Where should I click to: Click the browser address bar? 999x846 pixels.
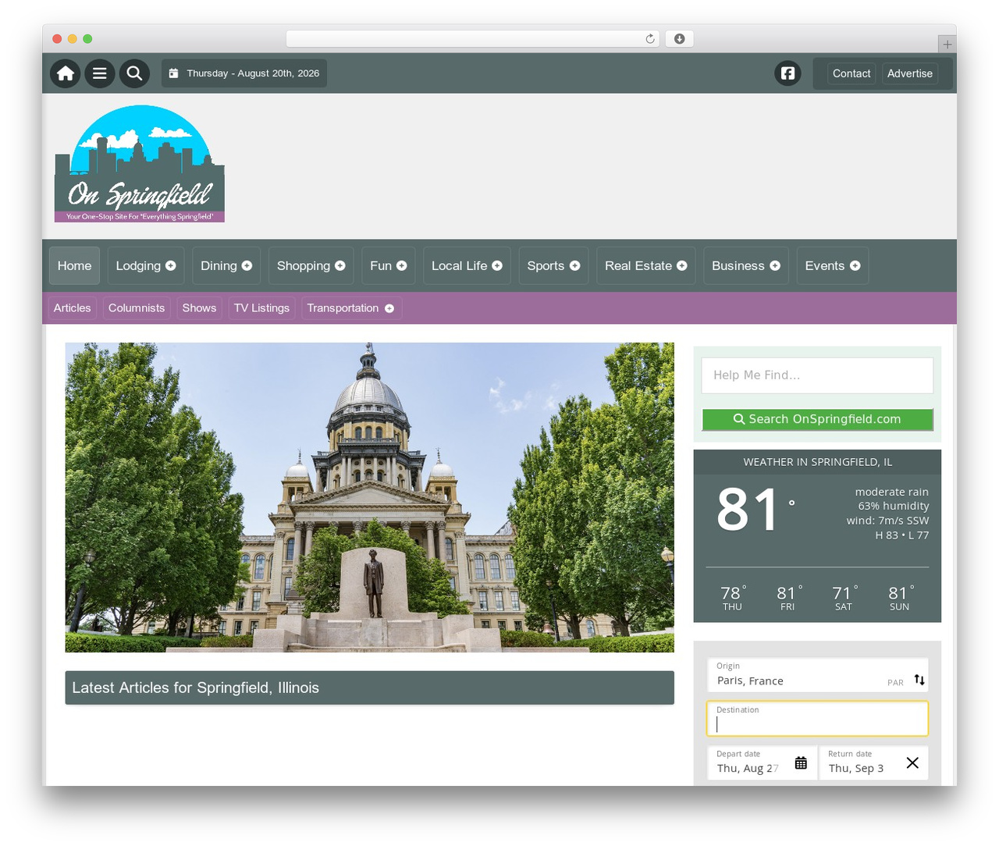click(x=473, y=39)
